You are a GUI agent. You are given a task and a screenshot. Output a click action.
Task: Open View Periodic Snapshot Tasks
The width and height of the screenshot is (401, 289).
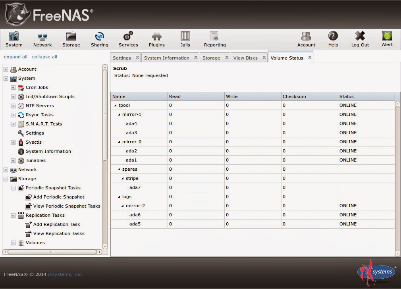coord(67,206)
